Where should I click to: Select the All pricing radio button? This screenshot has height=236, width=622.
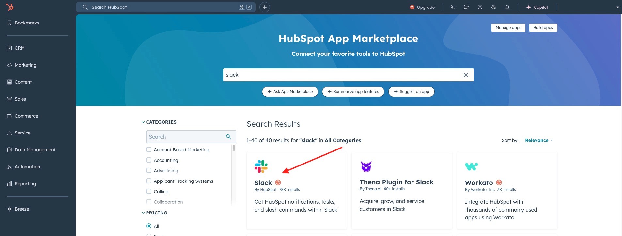click(149, 226)
